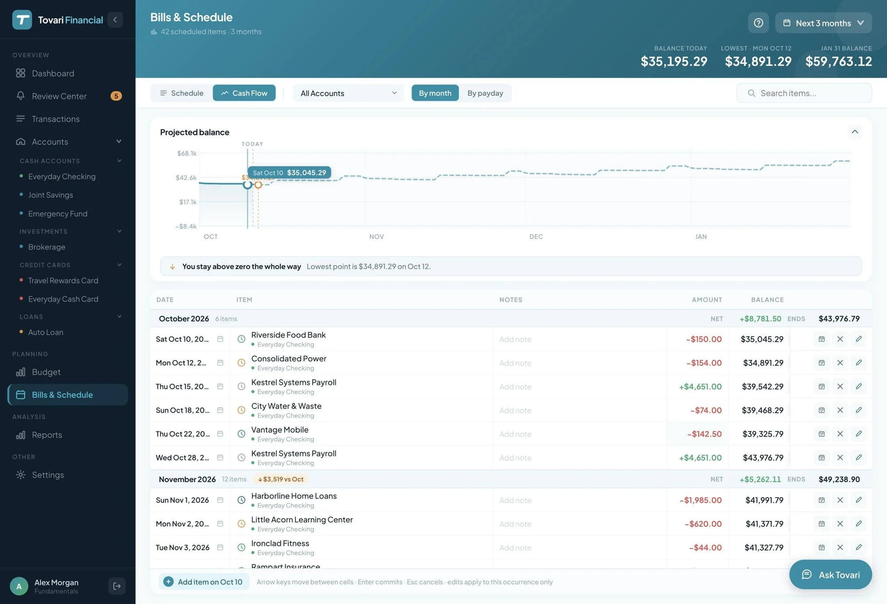This screenshot has height=604, width=887.
Task: Add a note to Kestrel Systems Payroll Oct 15
Action: click(579, 387)
